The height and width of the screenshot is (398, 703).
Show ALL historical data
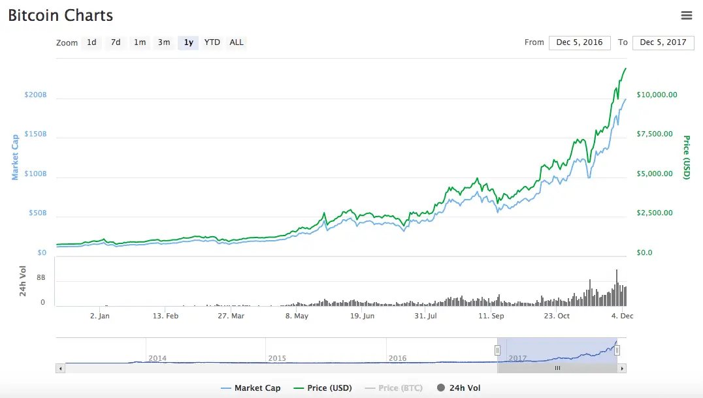(237, 42)
